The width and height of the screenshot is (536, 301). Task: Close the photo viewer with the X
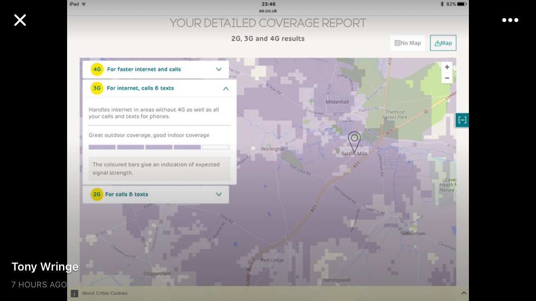20,20
